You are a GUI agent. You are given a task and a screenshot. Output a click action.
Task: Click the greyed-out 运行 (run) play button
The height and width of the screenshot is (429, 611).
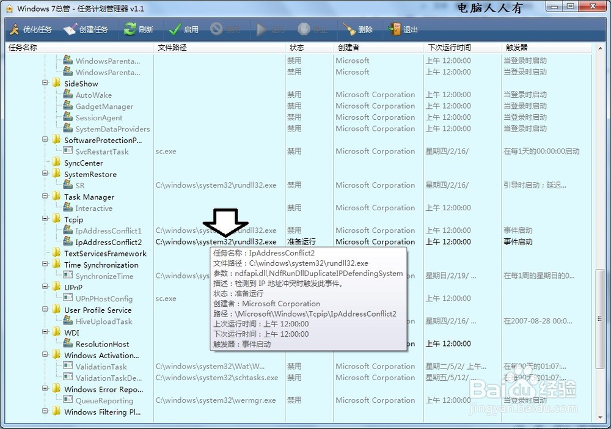point(271,29)
